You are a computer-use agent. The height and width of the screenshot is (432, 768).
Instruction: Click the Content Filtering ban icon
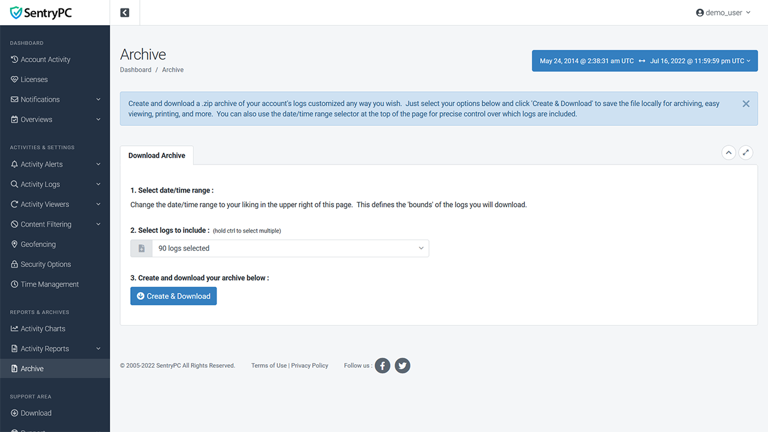[x=15, y=224]
